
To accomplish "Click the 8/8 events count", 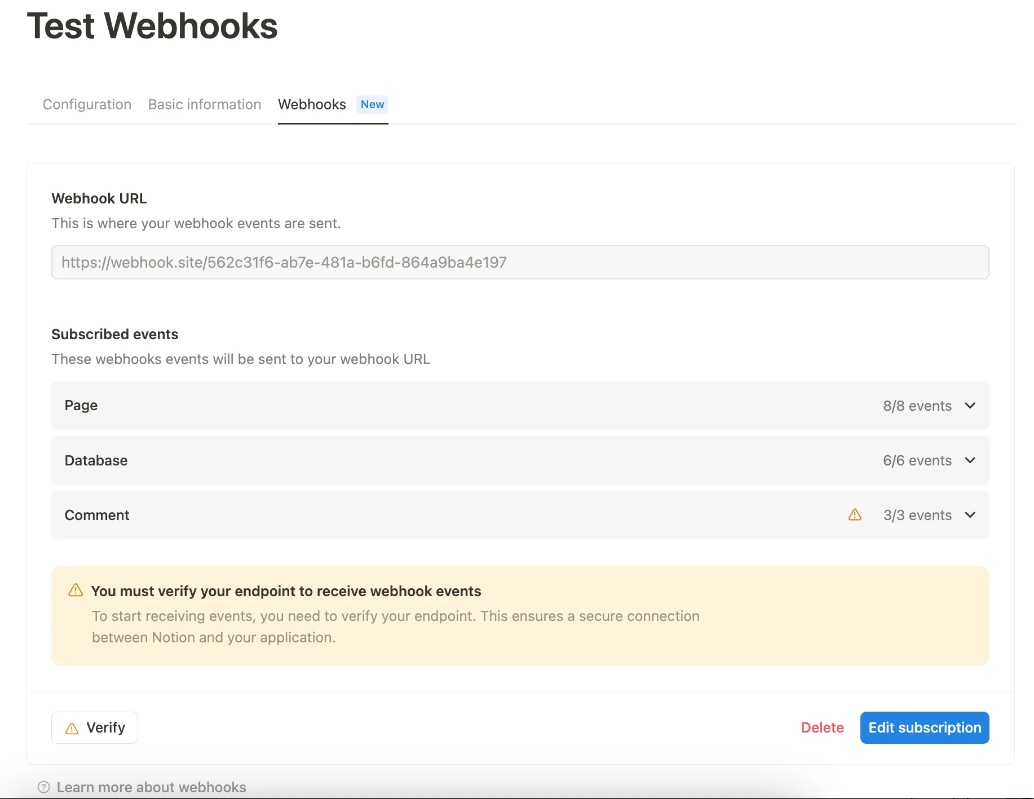I will point(917,406).
